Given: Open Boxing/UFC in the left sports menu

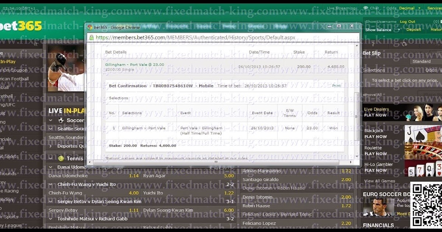Looking at the screenshot, I should click(7, 105).
